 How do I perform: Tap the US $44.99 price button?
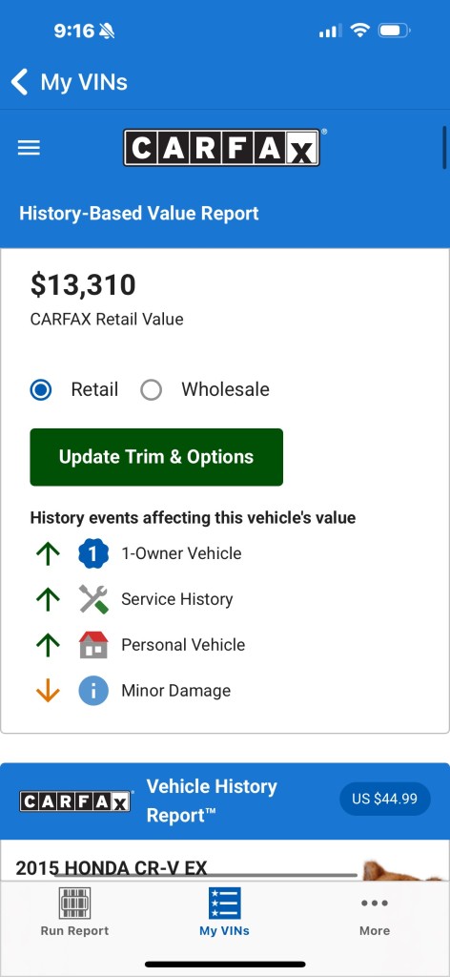(x=384, y=799)
